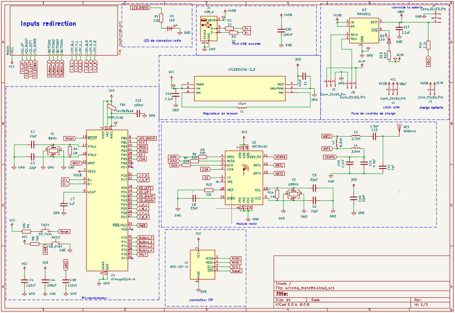
Task: Select the J2 choix alim connector
Action: pyautogui.click(x=393, y=89)
